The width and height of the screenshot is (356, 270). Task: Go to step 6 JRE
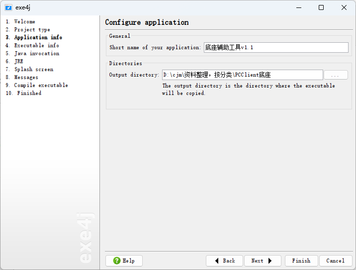(x=14, y=61)
